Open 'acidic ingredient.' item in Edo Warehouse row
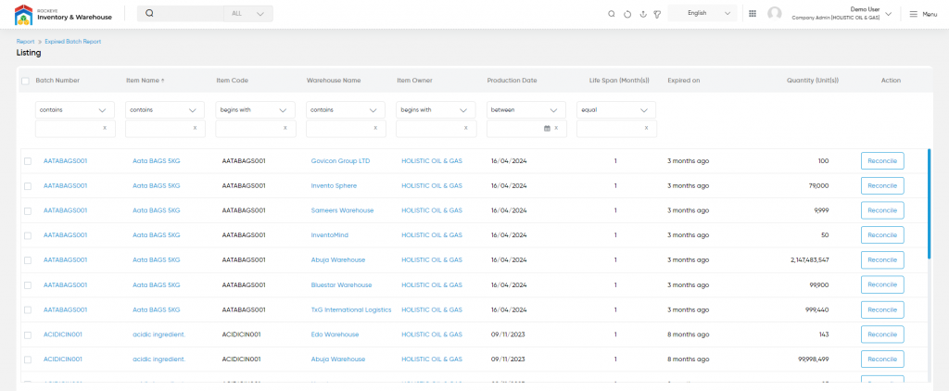Viewport: 949px width, 391px height. [x=159, y=334]
